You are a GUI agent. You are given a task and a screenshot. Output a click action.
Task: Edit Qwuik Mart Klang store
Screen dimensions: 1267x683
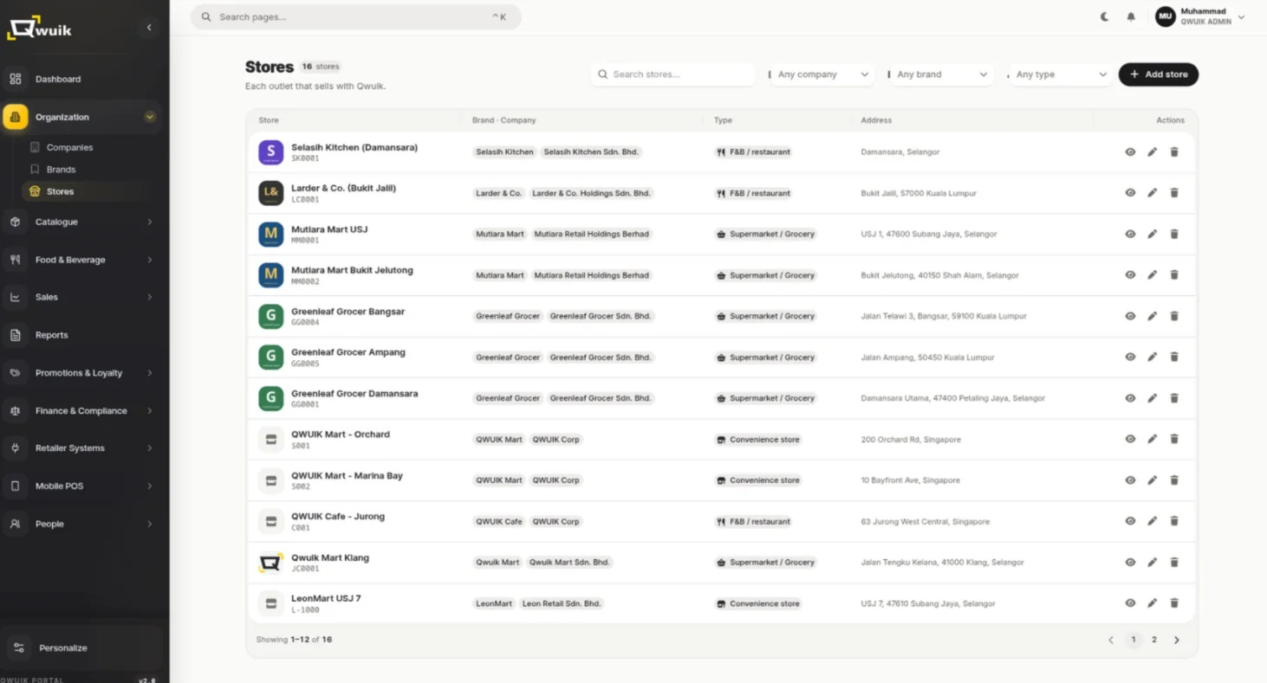(1152, 563)
